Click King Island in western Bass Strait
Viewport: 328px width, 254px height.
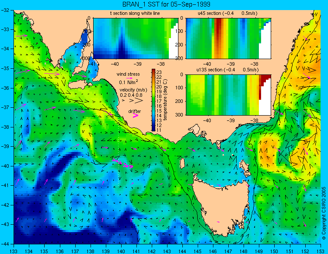tap(182, 163)
